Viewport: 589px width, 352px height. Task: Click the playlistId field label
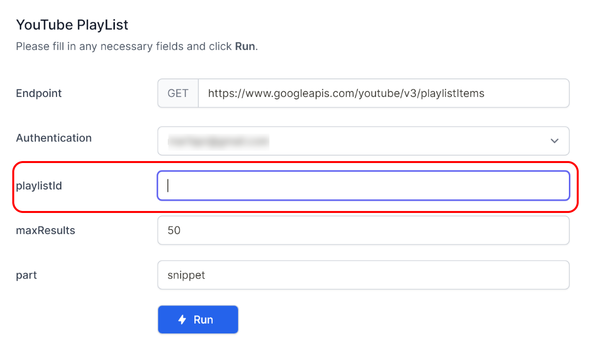click(39, 186)
